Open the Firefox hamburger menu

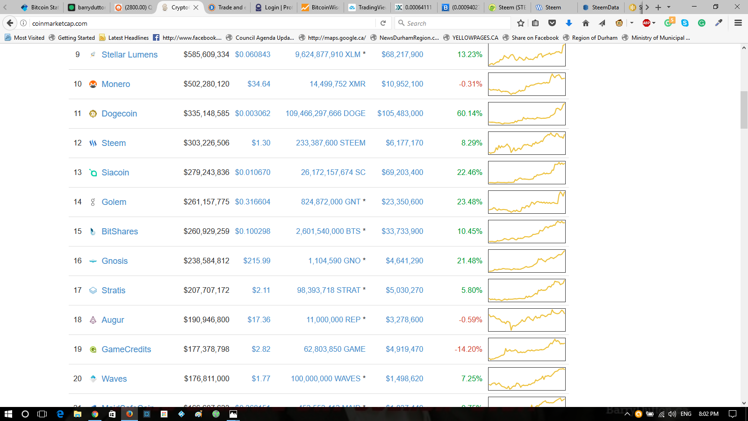click(738, 23)
